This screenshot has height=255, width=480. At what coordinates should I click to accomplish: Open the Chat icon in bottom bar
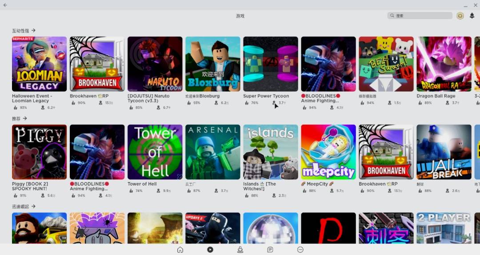(x=270, y=250)
